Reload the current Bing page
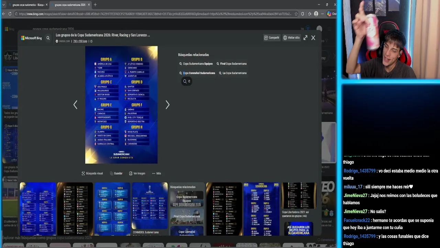The height and width of the screenshot is (248, 440). point(10,14)
